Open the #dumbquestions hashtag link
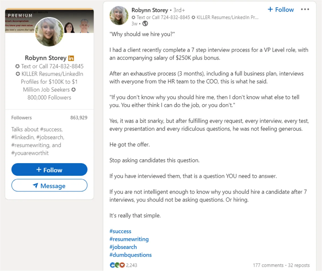 point(130,255)
